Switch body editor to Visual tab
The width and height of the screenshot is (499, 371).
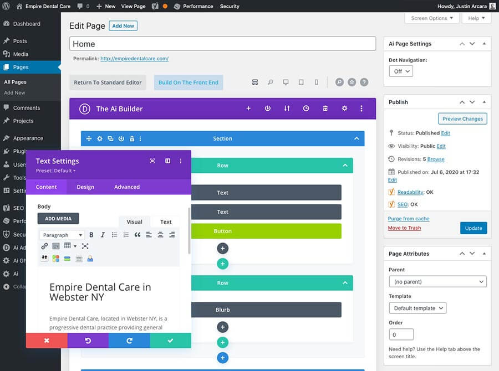[134, 222]
